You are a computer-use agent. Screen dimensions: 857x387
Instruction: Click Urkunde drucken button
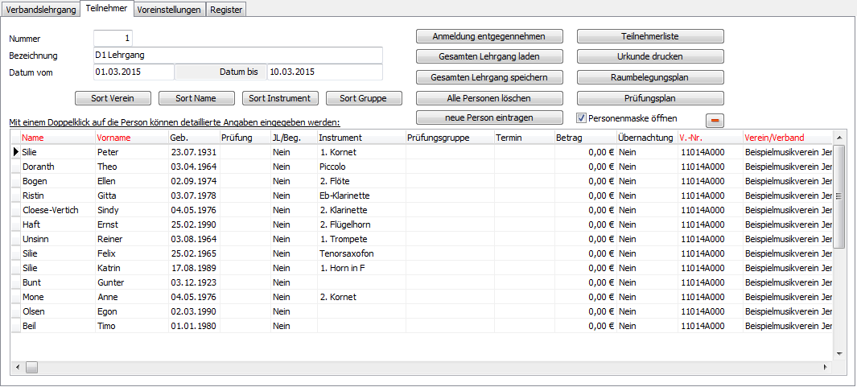click(650, 56)
